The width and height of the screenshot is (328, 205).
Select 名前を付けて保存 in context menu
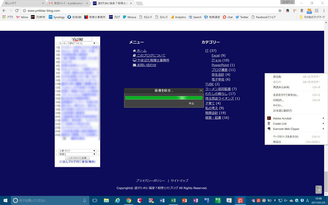click(285, 95)
